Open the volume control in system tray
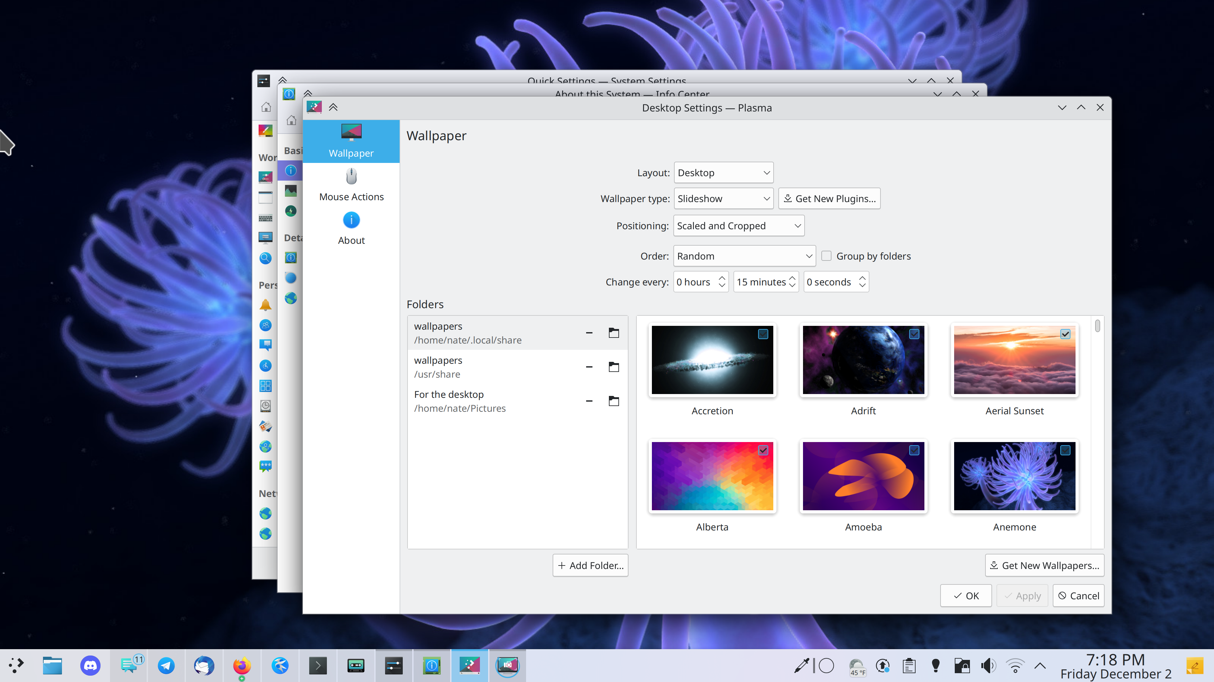1214x682 pixels. 988,666
